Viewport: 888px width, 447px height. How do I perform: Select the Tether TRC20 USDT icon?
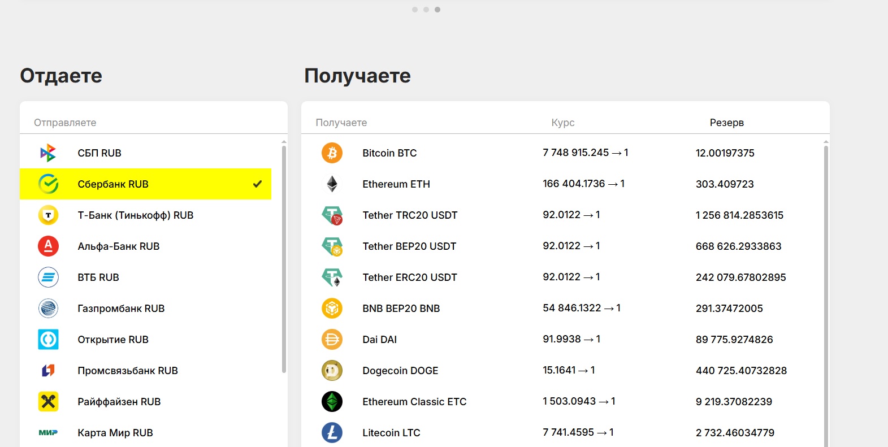tap(332, 215)
